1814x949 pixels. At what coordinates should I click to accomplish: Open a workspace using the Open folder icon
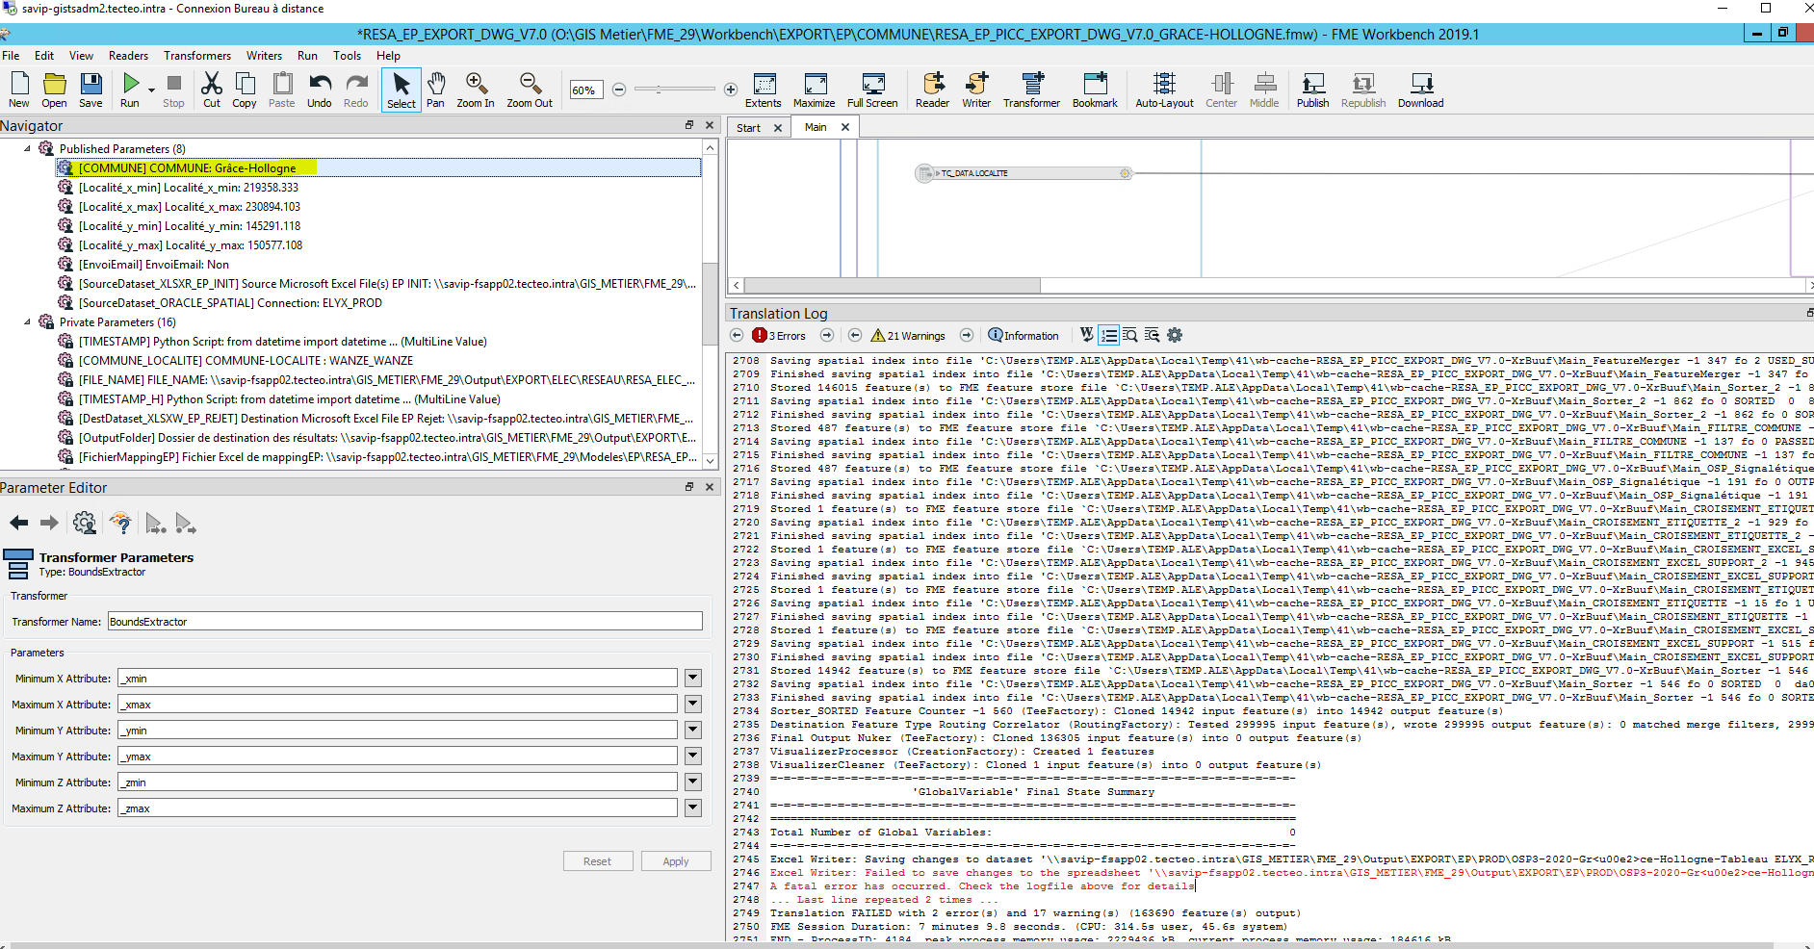(54, 90)
